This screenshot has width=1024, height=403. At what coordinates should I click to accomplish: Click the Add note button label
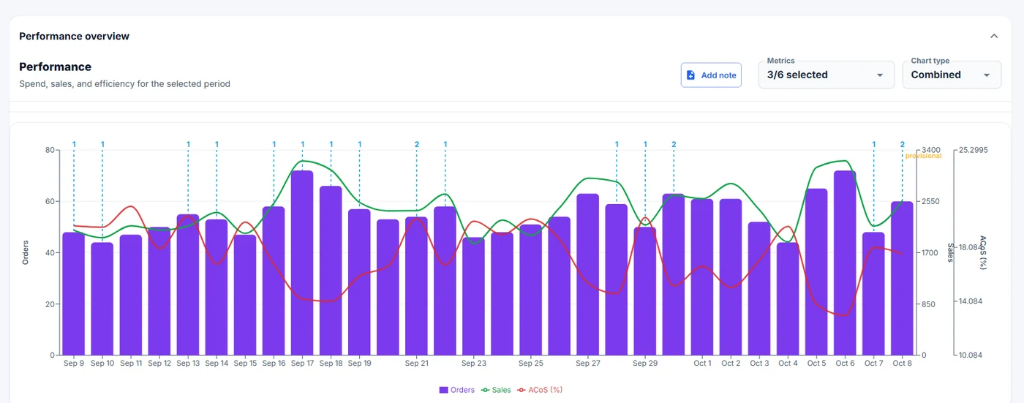point(718,75)
